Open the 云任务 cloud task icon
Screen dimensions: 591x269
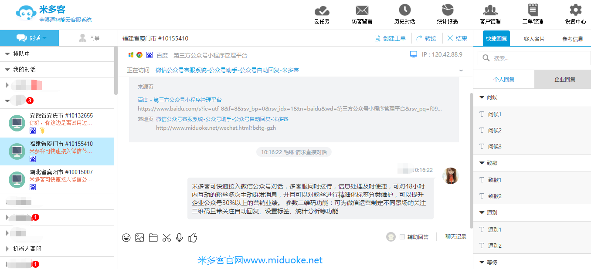pos(322,10)
